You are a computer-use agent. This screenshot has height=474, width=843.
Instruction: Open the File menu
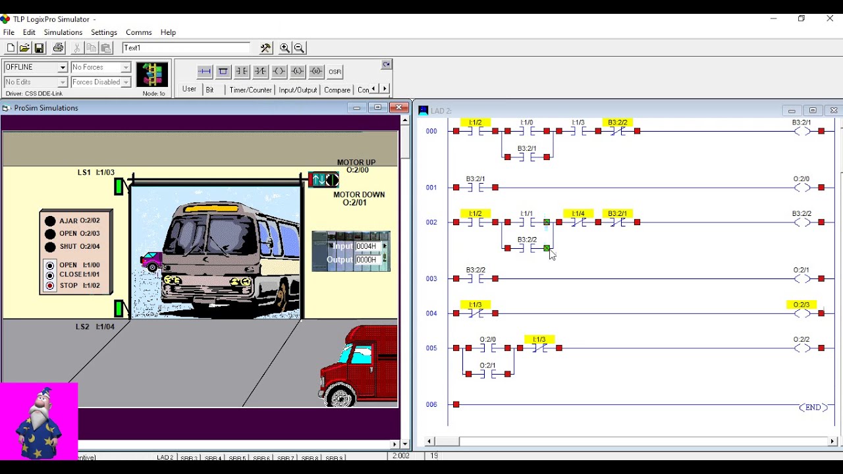[x=9, y=32]
